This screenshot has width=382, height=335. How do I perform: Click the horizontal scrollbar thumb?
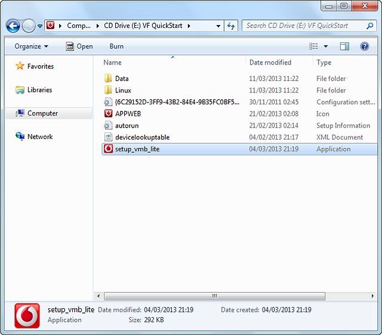[214, 296]
